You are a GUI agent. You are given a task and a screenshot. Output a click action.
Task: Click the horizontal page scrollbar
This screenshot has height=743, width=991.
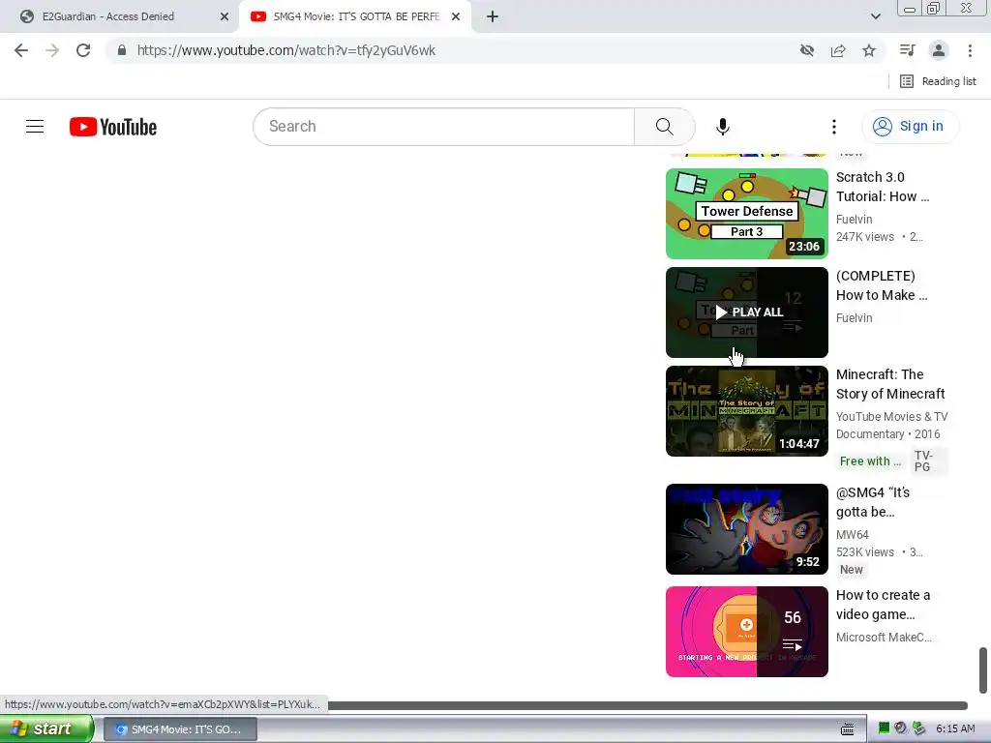tap(647, 705)
